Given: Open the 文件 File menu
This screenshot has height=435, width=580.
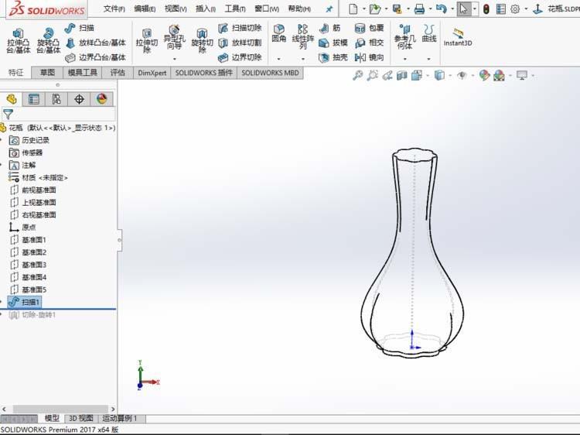Looking at the screenshot, I should (114, 9).
